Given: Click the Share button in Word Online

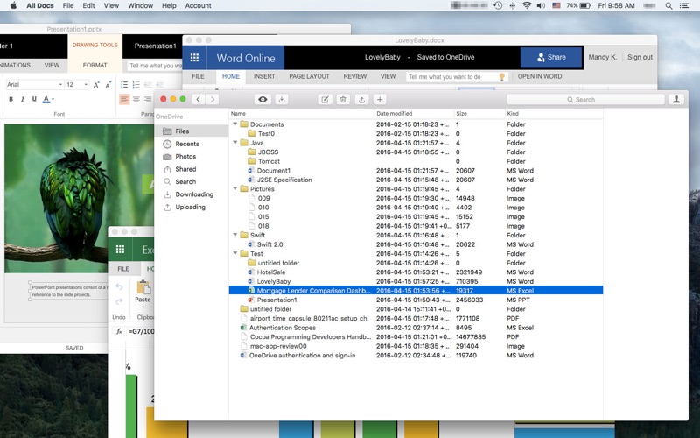Looking at the screenshot, I should 551,57.
